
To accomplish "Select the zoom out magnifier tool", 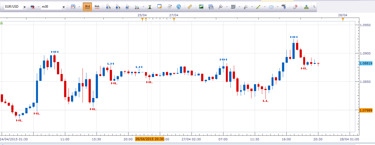I will pos(118,7).
